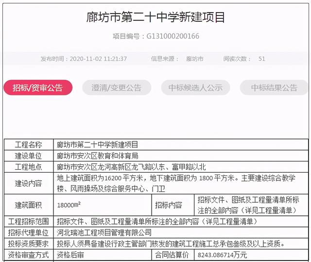Click the 工程招标范围 value cell text
This screenshot has height=262, width=311.
pos(157,221)
